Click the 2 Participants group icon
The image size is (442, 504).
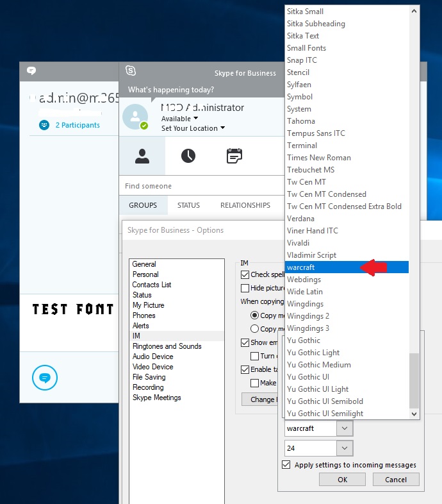(44, 124)
